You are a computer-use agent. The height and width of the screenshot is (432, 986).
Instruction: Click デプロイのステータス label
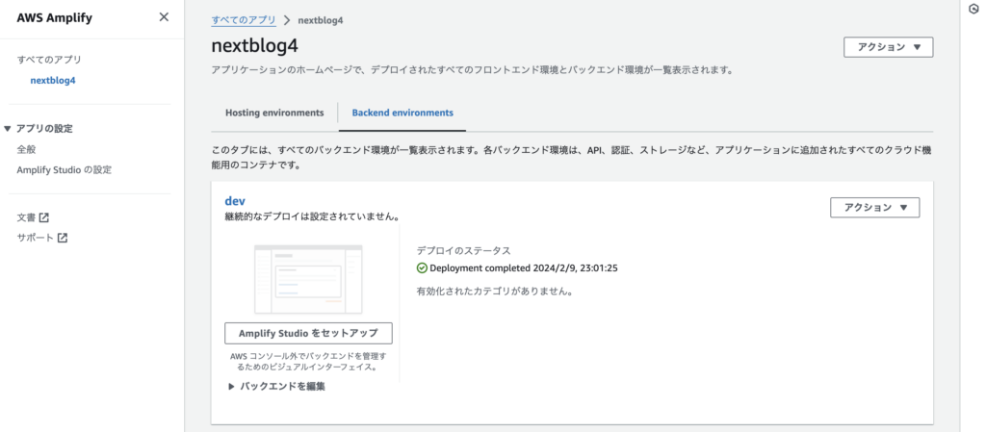(463, 250)
